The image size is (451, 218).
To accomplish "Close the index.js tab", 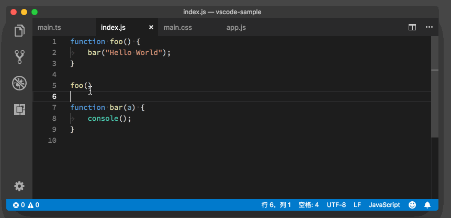I will (x=151, y=28).
